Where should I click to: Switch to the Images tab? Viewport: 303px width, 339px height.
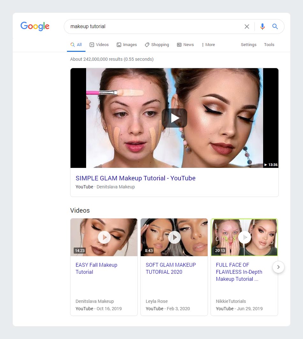[x=127, y=45]
